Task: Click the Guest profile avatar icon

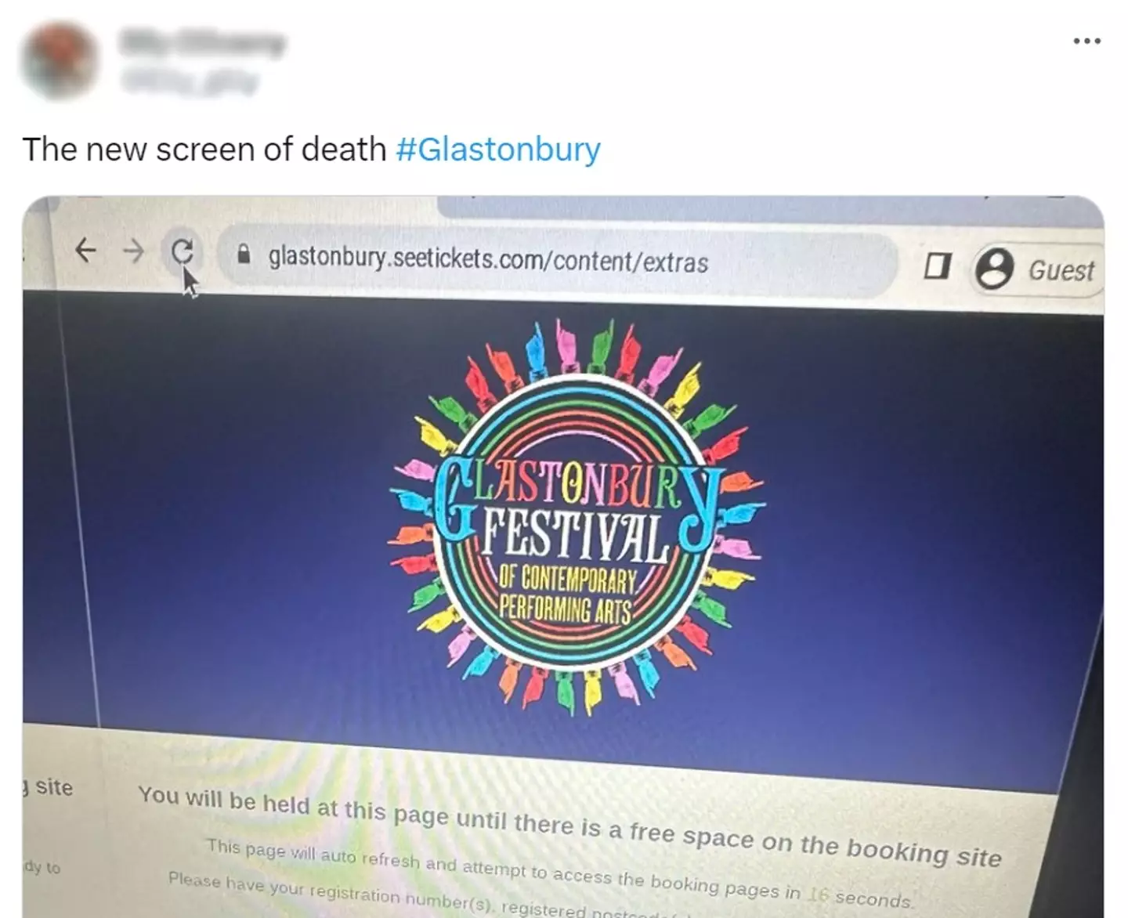Action: pos(994,269)
